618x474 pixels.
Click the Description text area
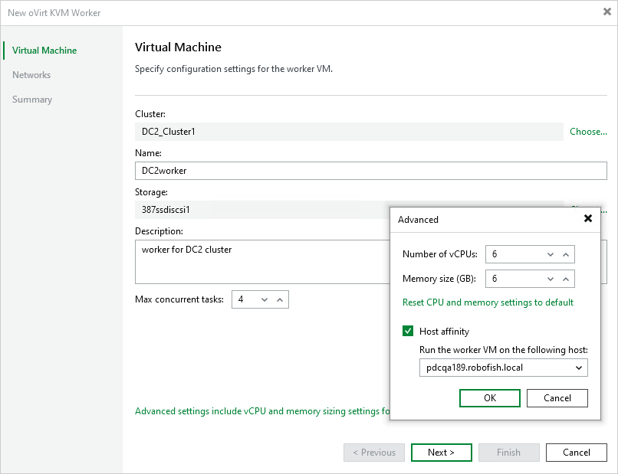[262, 262]
